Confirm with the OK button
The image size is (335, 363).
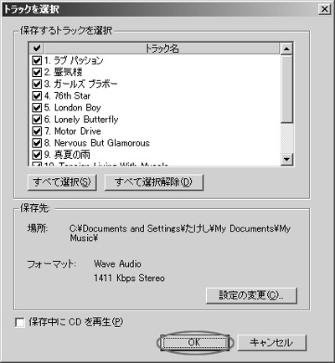(x=194, y=343)
